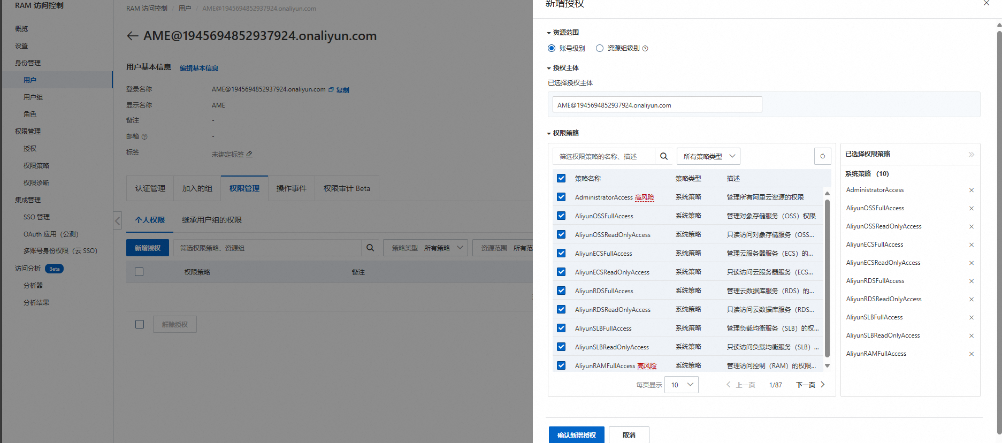Open the 所有策略类型 dropdown
This screenshot has height=443, width=1002.
[x=708, y=156]
